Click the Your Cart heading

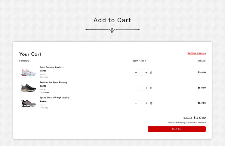[30, 54]
